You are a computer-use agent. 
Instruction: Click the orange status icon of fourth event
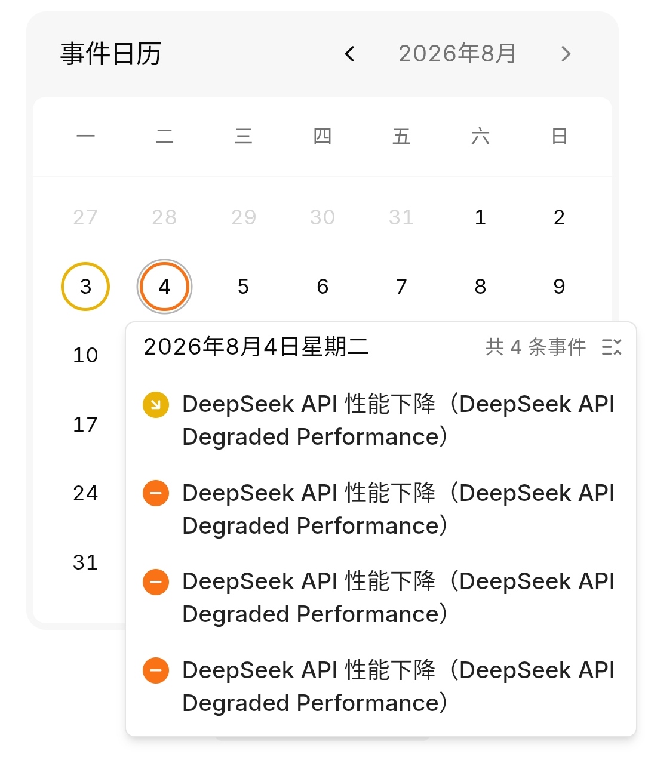point(156,670)
